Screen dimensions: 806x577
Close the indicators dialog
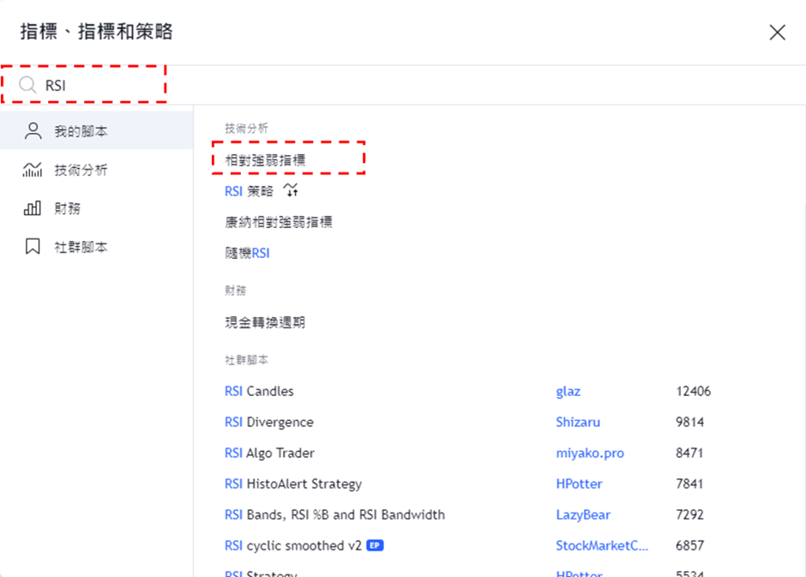(777, 33)
